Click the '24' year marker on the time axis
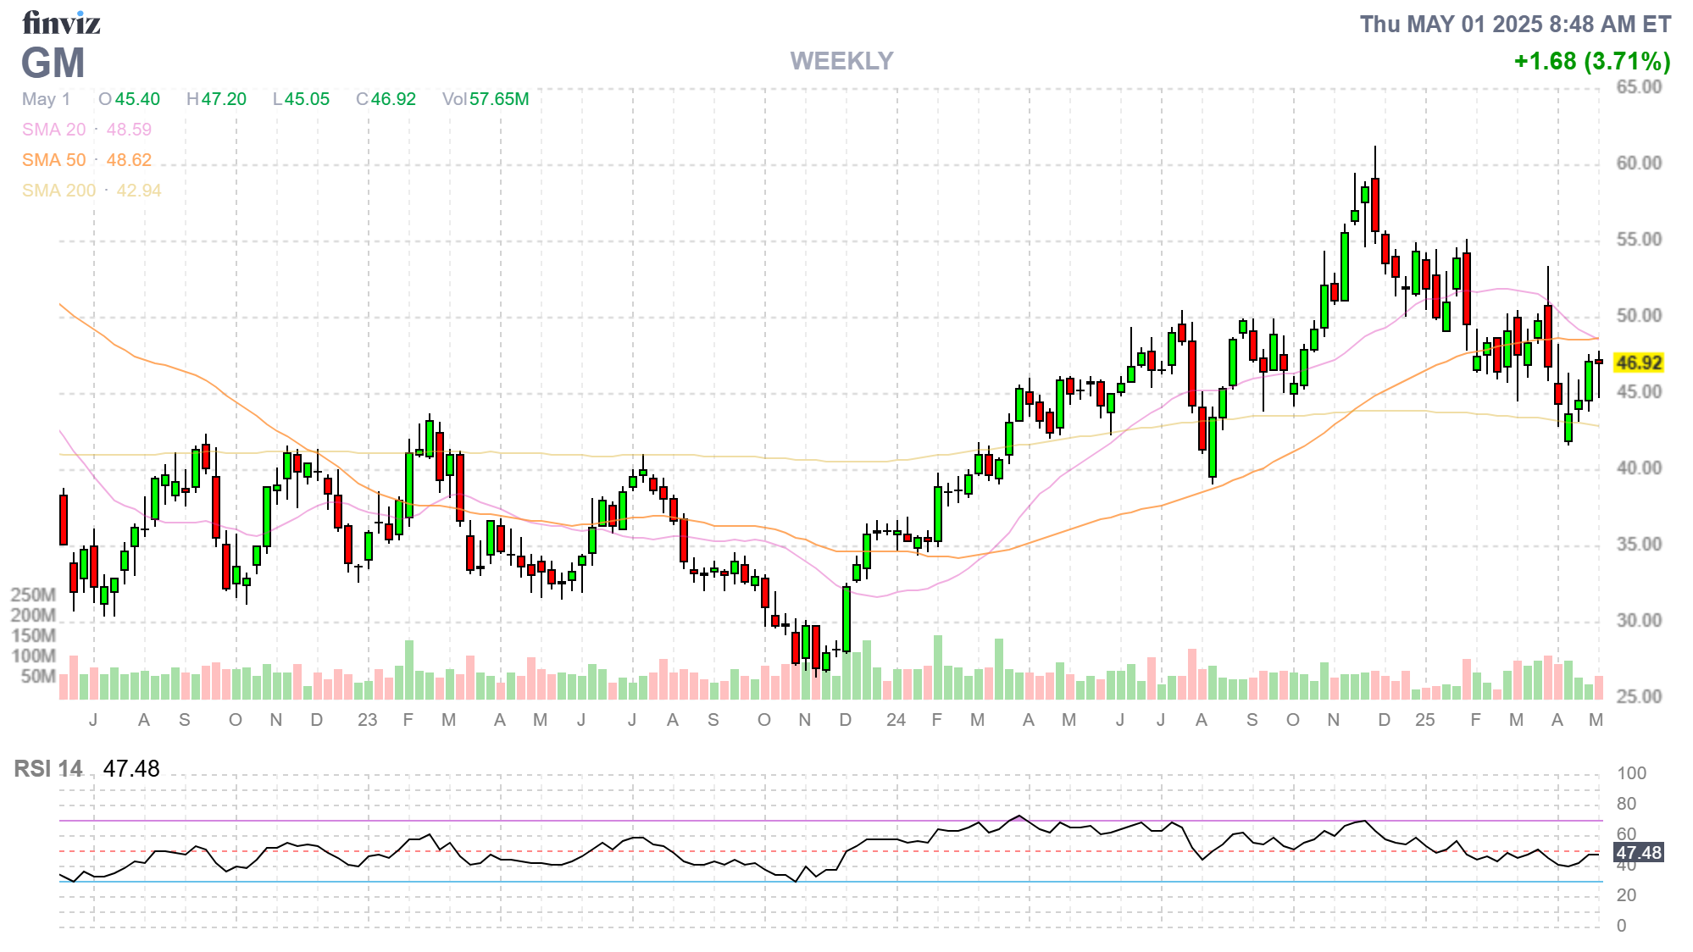 click(x=896, y=720)
